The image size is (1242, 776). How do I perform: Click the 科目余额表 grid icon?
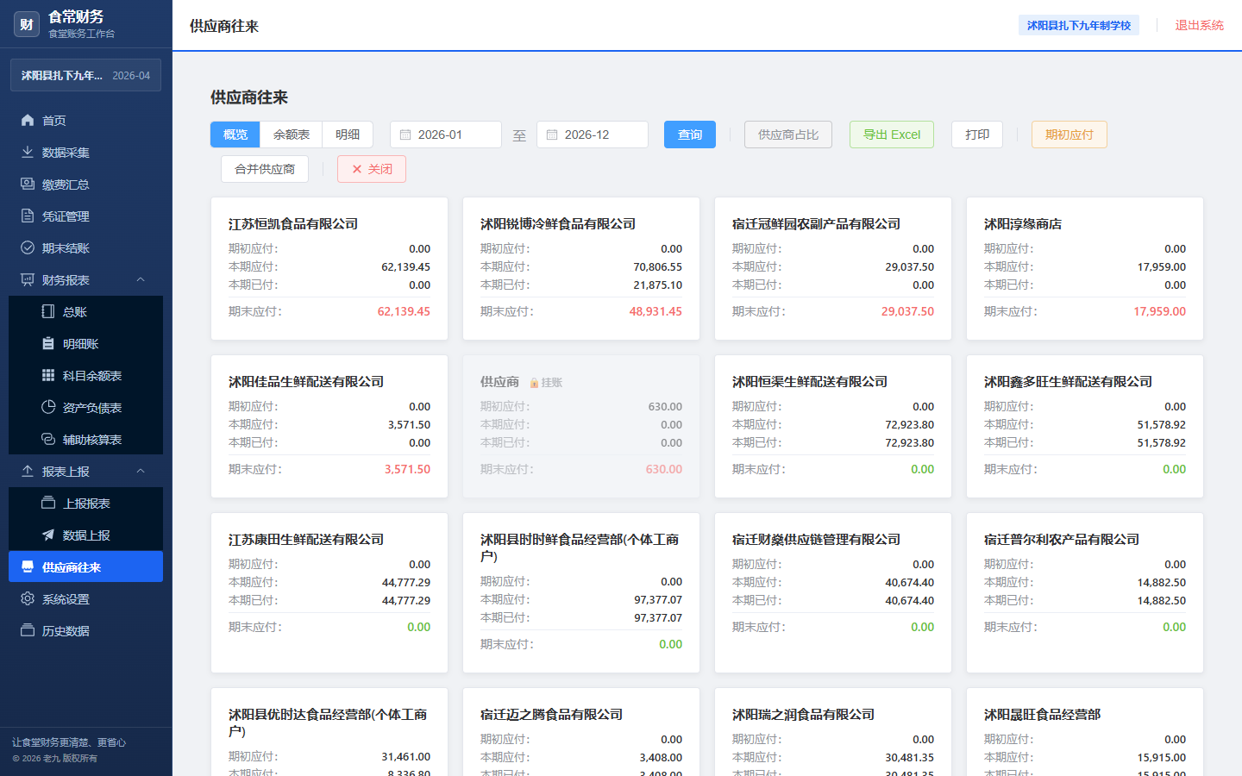pos(48,376)
